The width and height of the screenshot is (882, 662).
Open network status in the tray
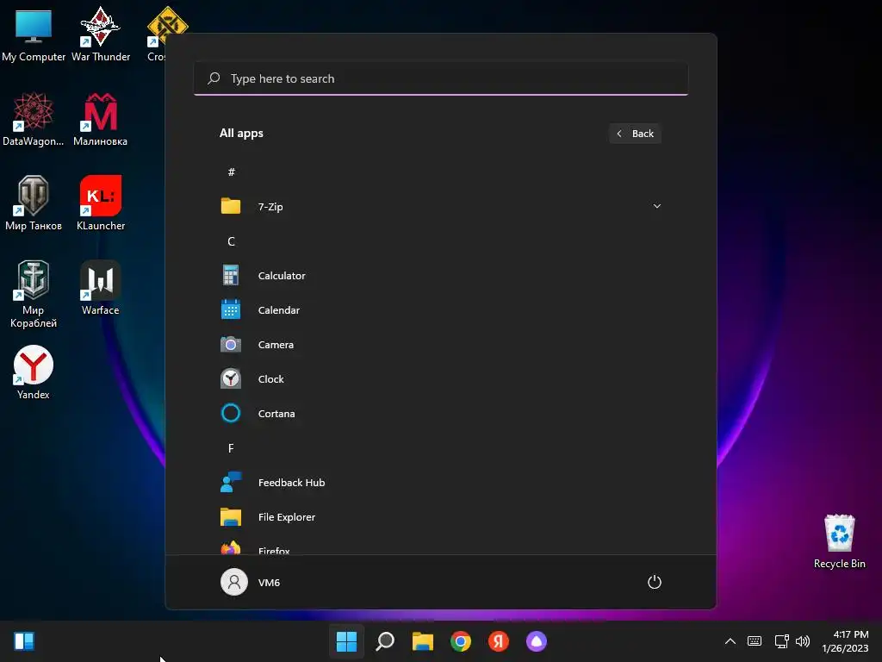(x=781, y=641)
